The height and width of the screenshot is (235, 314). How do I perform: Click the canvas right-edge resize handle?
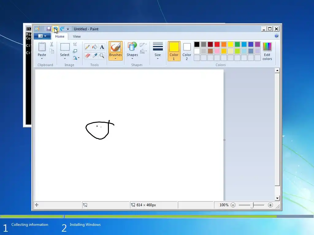[224, 140]
